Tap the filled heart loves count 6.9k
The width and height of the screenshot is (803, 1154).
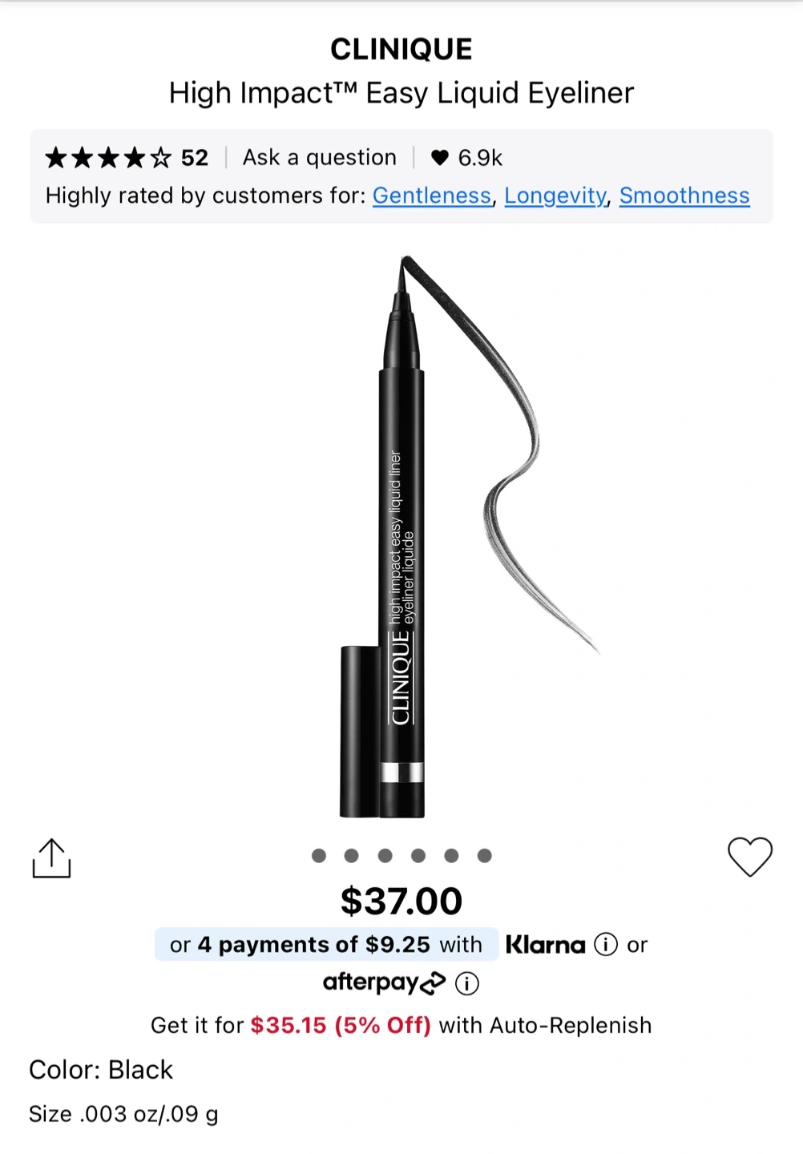(466, 158)
